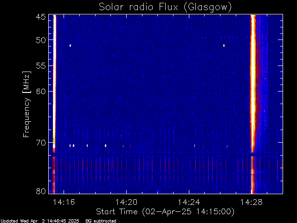Click the 14:28 time tick label
The width and height of the screenshot is (297, 223).
252,203
